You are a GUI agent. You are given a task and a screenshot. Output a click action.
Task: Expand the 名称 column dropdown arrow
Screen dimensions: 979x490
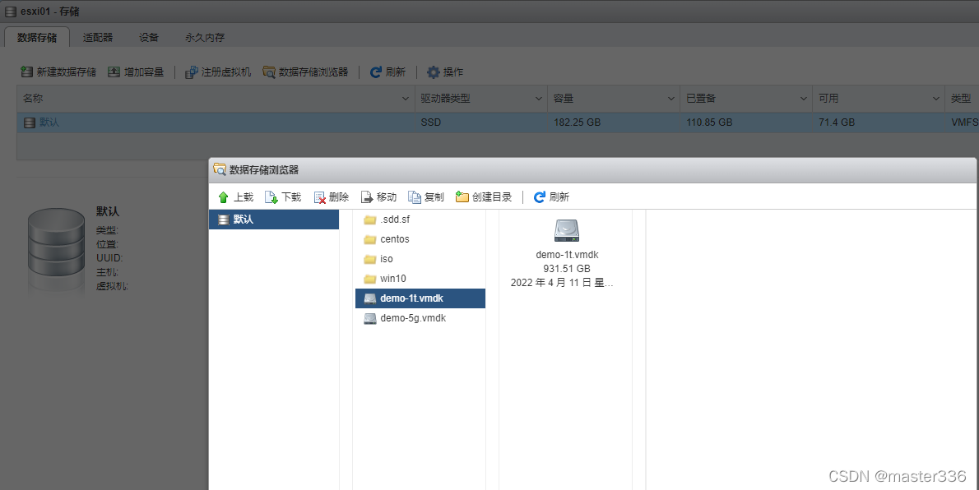(406, 99)
